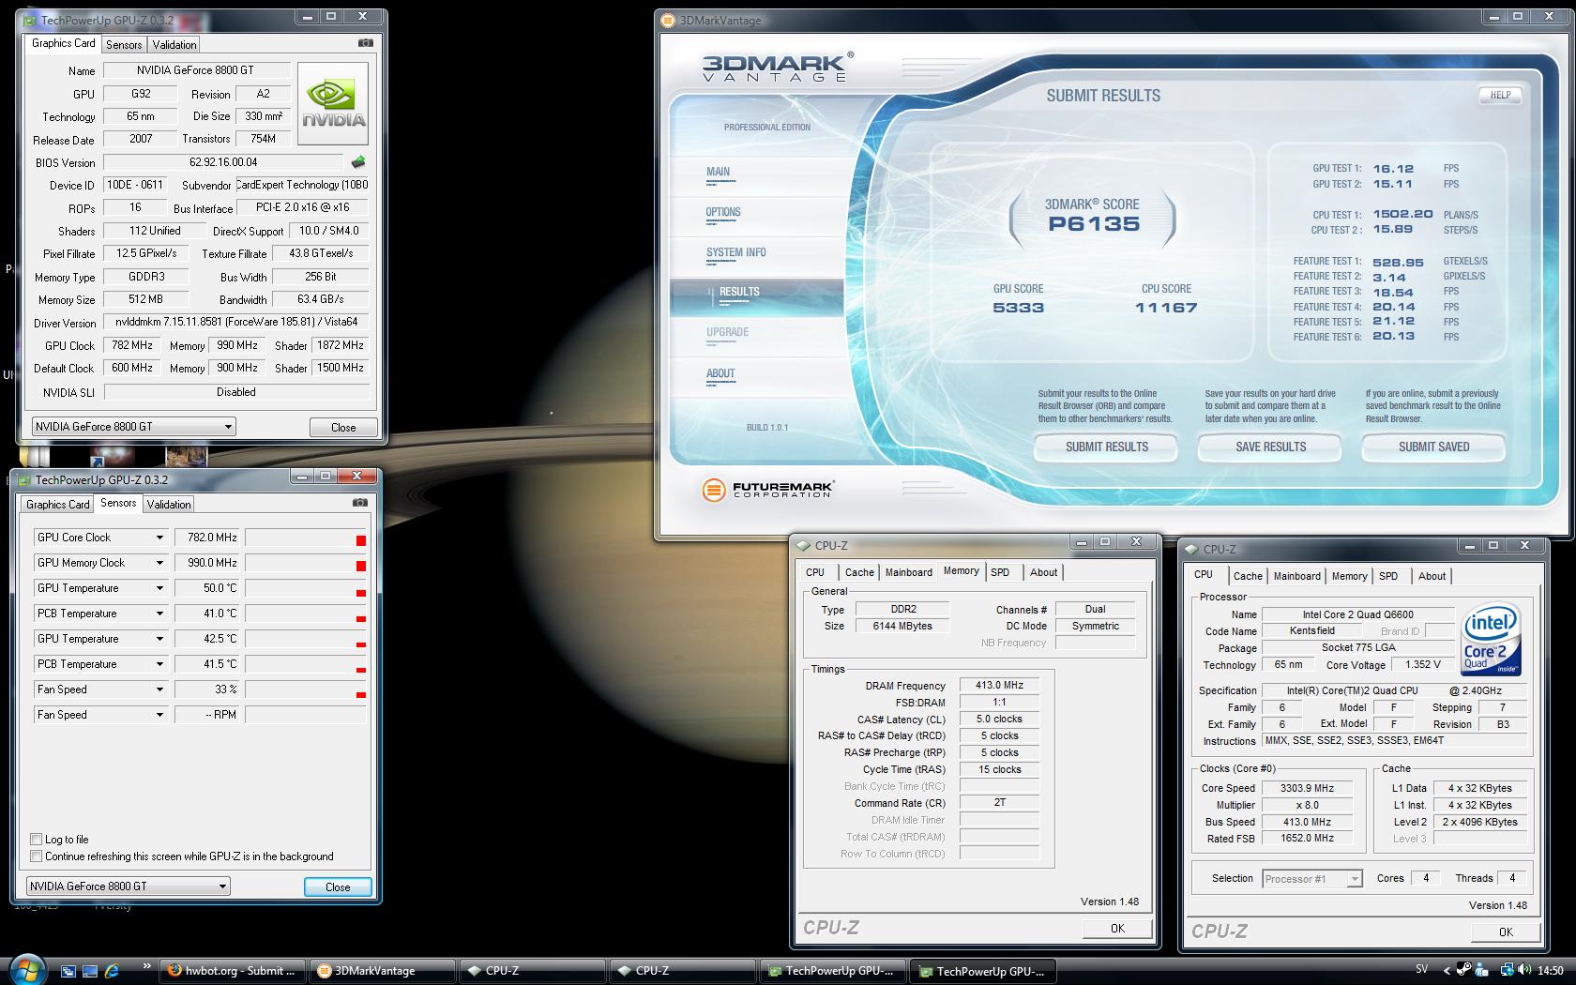Click the GPU-Z Sensors window title bar icon
Image resolution: width=1576 pixels, height=985 pixels.
click(x=23, y=479)
